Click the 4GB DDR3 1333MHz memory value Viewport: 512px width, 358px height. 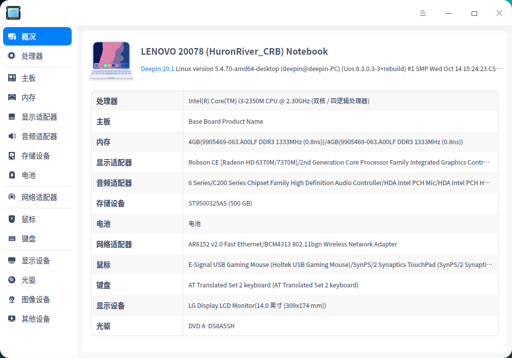pos(326,142)
